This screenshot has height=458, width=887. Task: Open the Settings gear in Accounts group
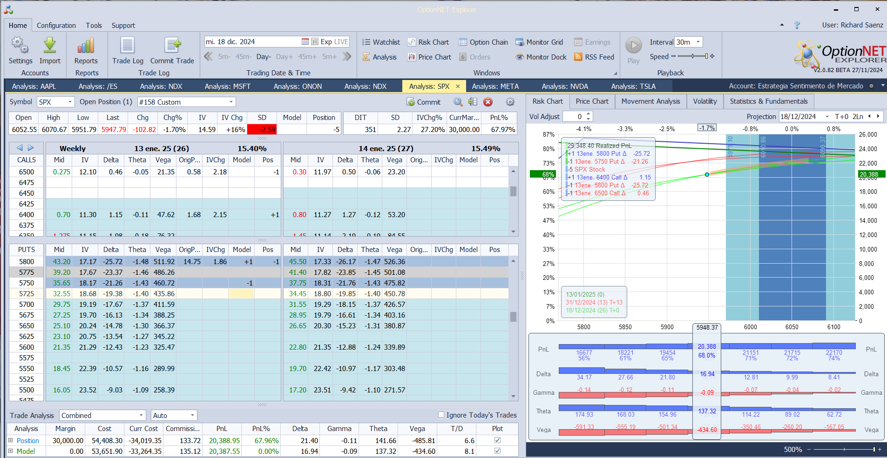pos(20,50)
